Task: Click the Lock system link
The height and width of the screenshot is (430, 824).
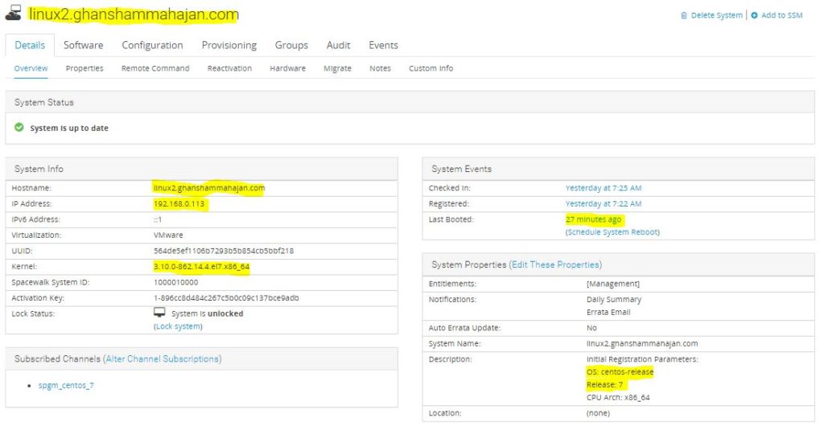Action: click(178, 326)
